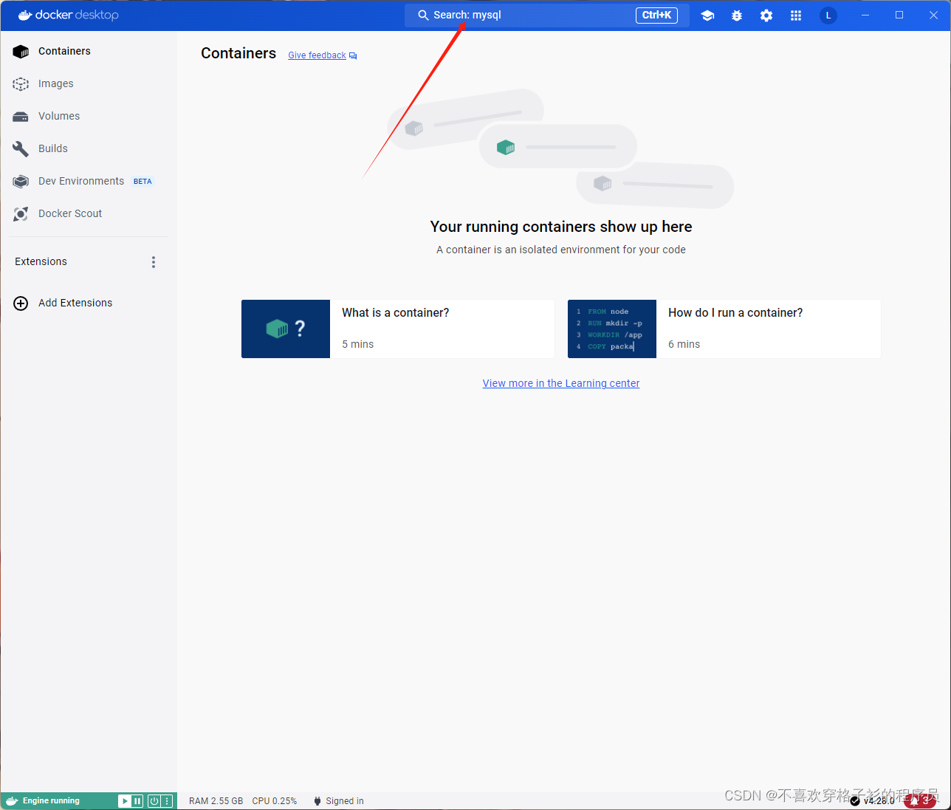Open the Images section
Image resolution: width=951 pixels, height=810 pixels.
89,83
